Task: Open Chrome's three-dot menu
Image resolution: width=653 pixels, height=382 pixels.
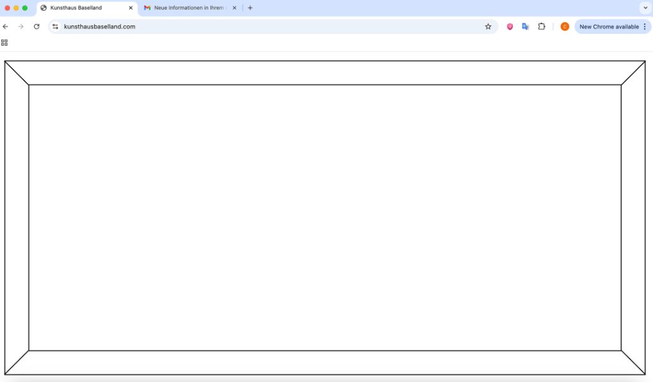Action: (x=645, y=27)
